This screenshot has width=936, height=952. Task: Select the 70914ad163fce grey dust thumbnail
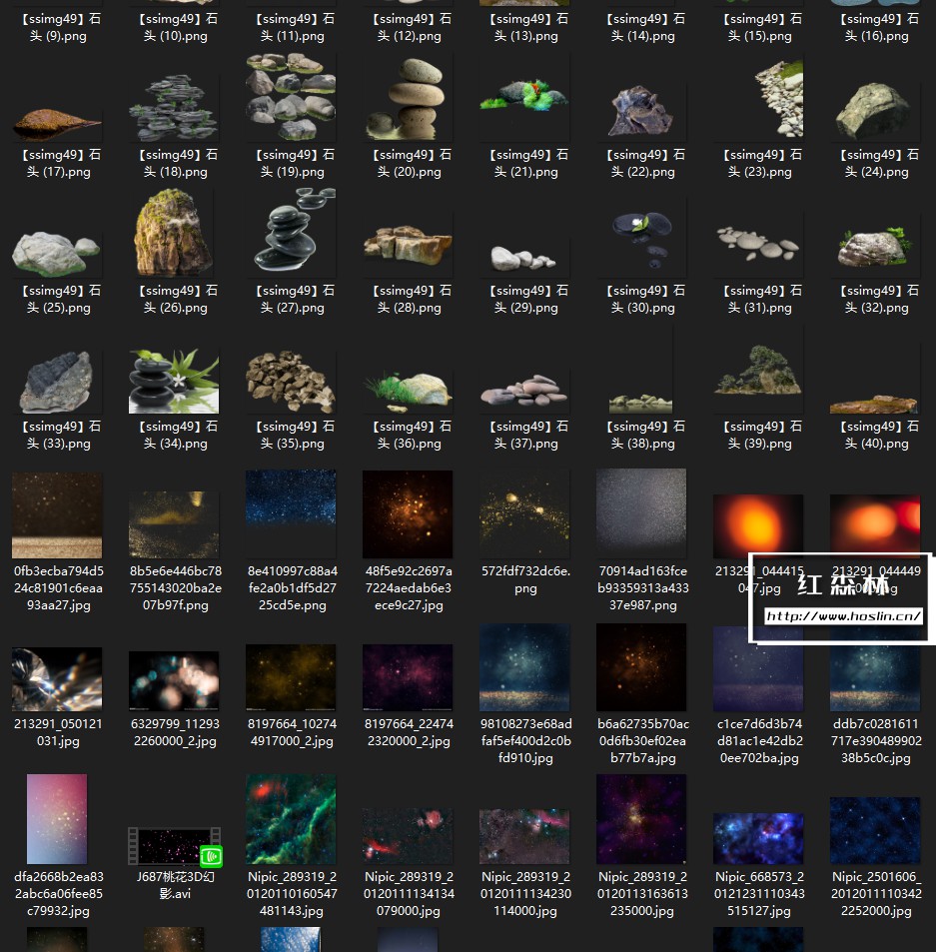(641, 513)
